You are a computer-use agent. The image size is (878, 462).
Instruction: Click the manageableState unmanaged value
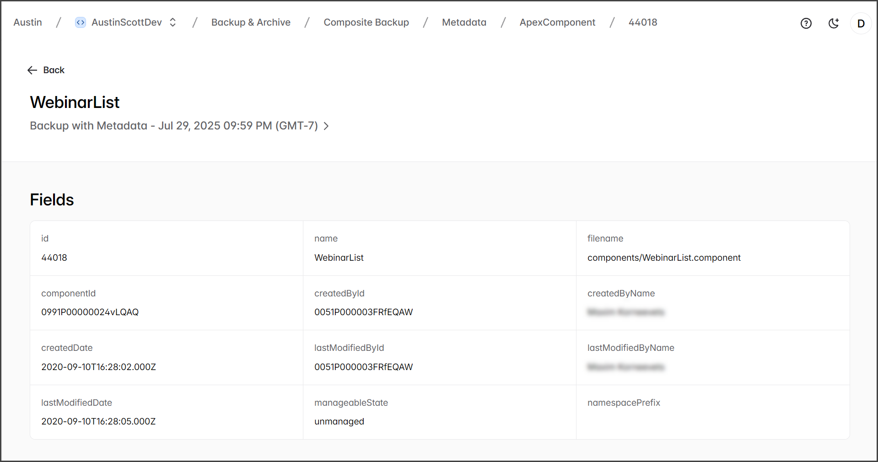click(x=339, y=421)
